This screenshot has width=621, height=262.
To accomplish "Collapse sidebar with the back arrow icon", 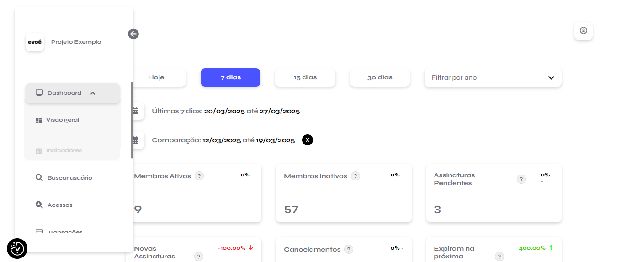I will coord(133,34).
